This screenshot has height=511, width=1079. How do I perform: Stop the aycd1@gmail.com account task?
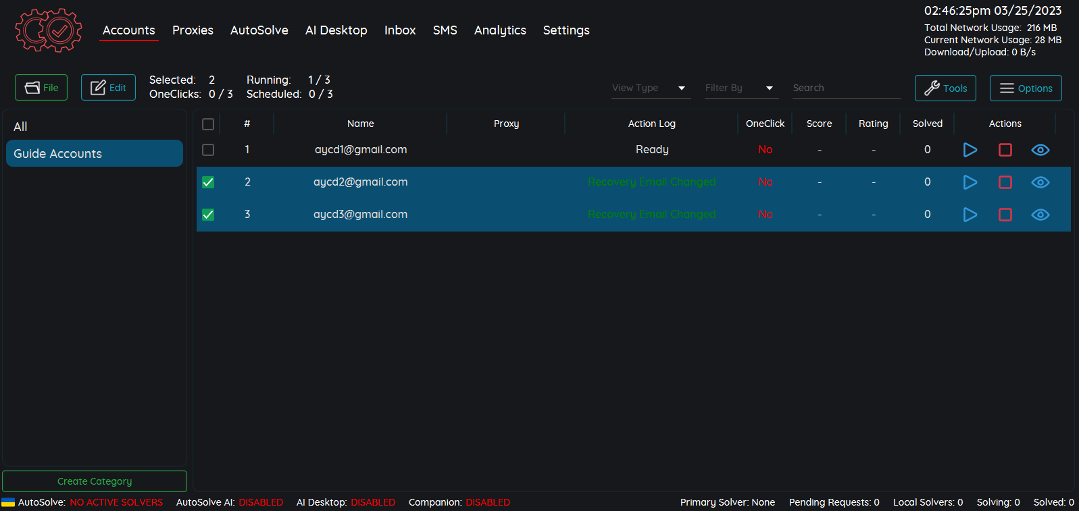1005,150
